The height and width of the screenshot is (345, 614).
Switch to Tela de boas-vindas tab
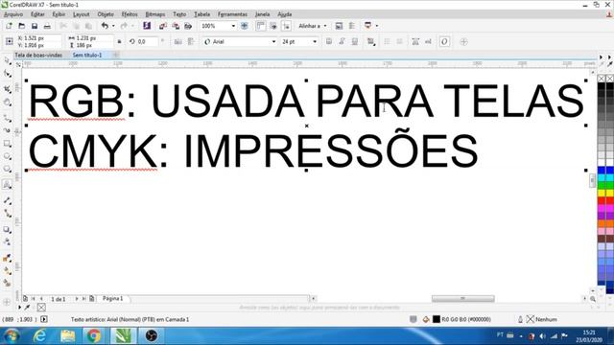pos(38,56)
